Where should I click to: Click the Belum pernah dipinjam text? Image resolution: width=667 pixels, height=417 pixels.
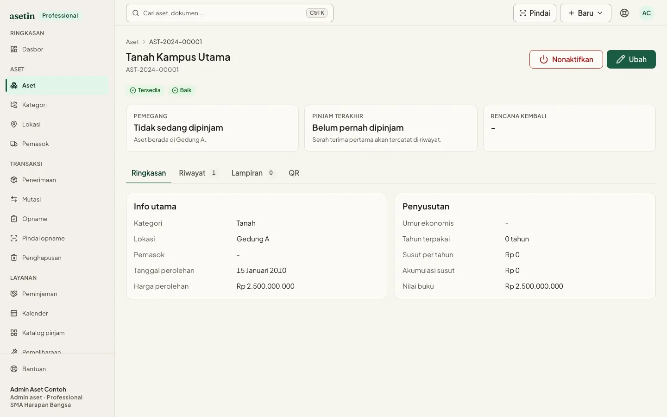tap(358, 127)
